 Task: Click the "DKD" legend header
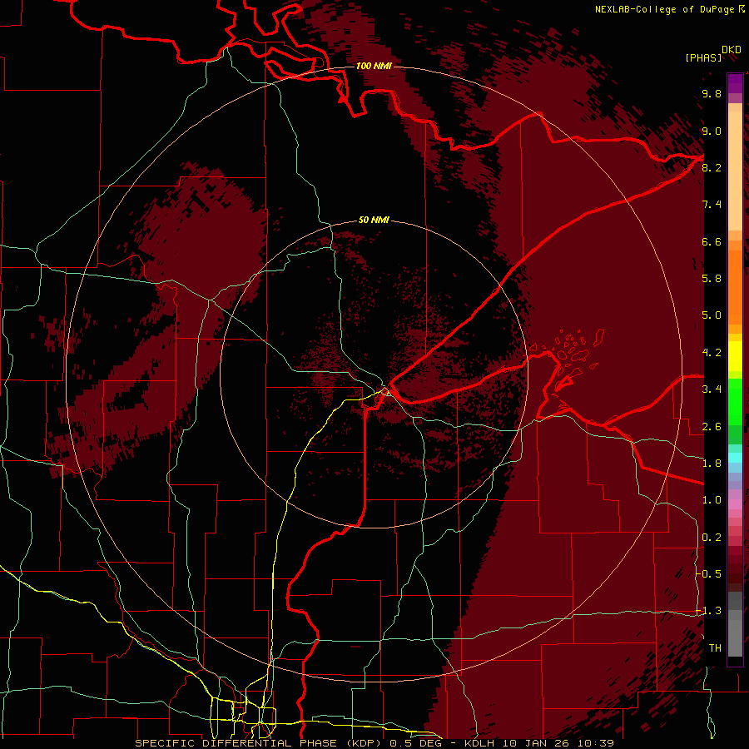(x=732, y=50)
